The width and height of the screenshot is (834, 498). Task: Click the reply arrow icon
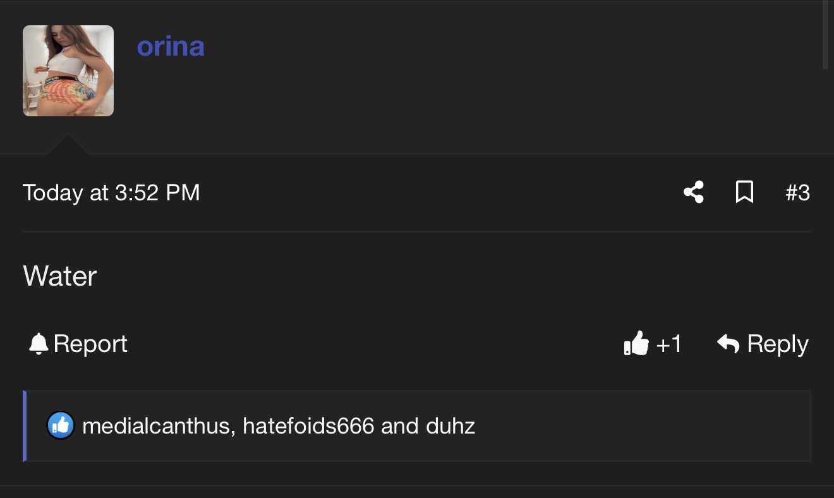coord(728,344)
